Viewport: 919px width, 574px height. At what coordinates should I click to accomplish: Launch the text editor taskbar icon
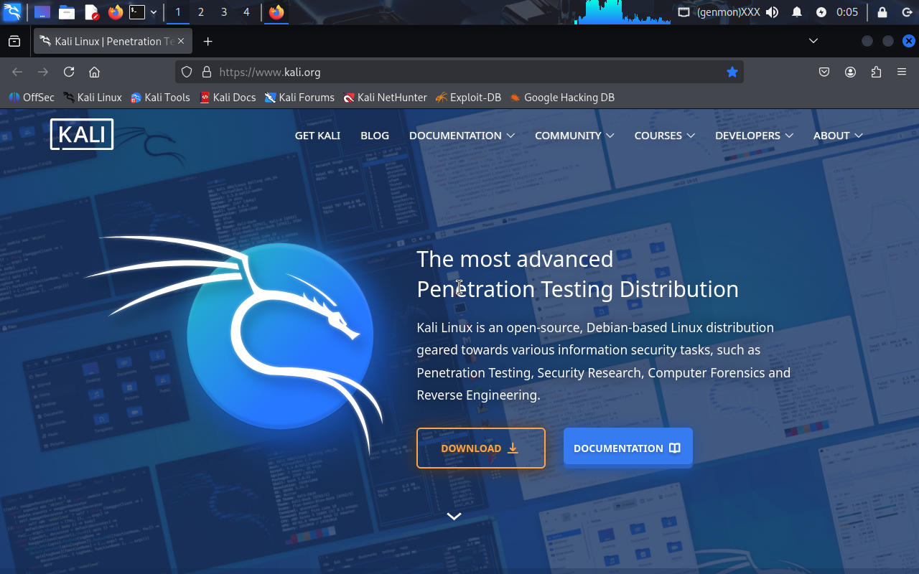[x=91, y=12]
